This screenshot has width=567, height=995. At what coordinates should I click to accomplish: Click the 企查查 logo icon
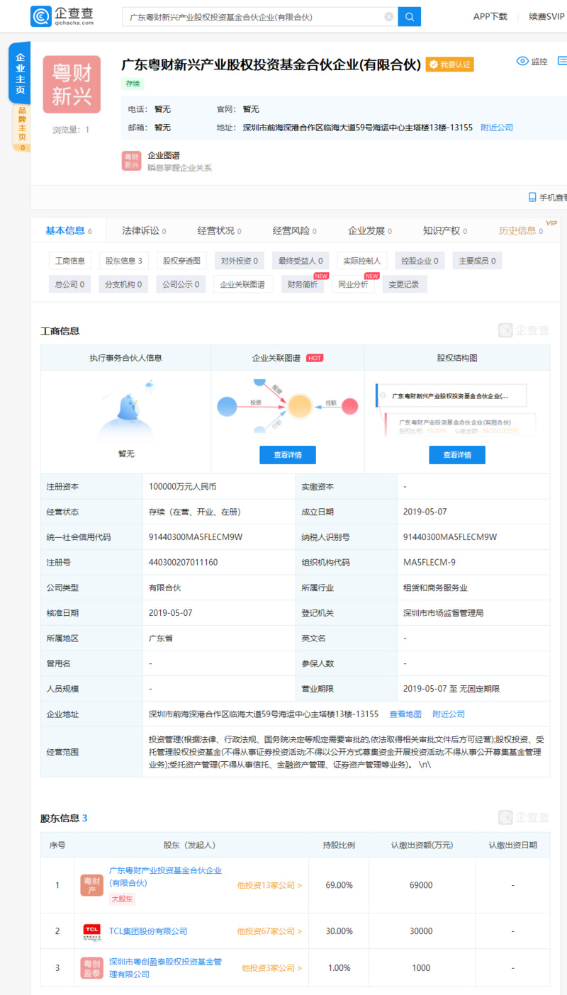point(43,16)
